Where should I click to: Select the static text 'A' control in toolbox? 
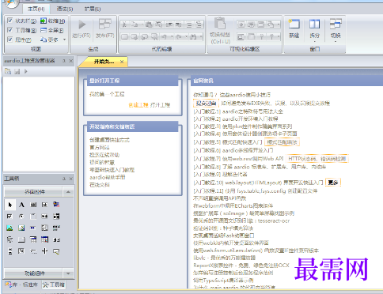(21, 205)
